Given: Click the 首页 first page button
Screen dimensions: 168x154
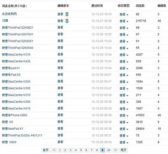Looking at the screenshot, I should [x=46, y=150].
